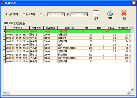Switch to the 充值记录 tab
137x98 pixels.
coord(20,23)
